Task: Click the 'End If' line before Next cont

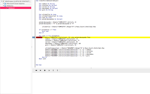Action: click(44, 57)
